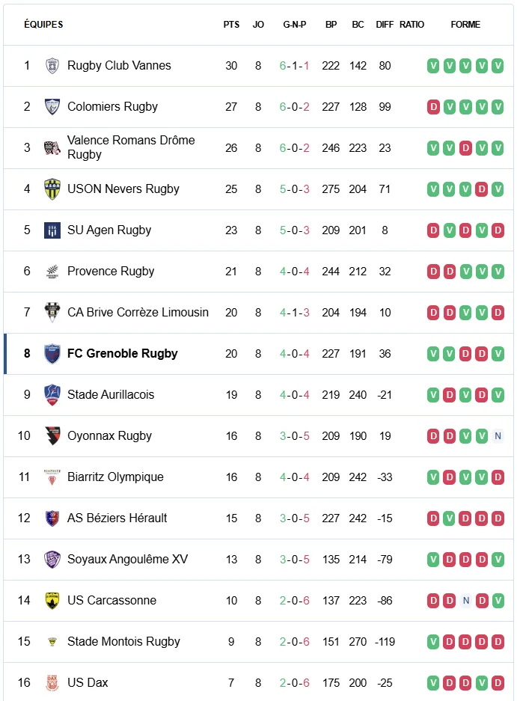This screenshot has width=517, height=701.
Task: Click the FORME column header
Action: point(465,25)
